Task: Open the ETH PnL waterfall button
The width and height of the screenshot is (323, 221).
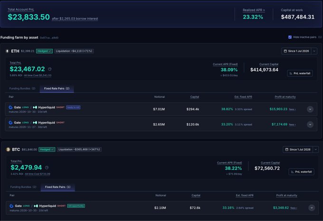Action: (x=300, y=74)
